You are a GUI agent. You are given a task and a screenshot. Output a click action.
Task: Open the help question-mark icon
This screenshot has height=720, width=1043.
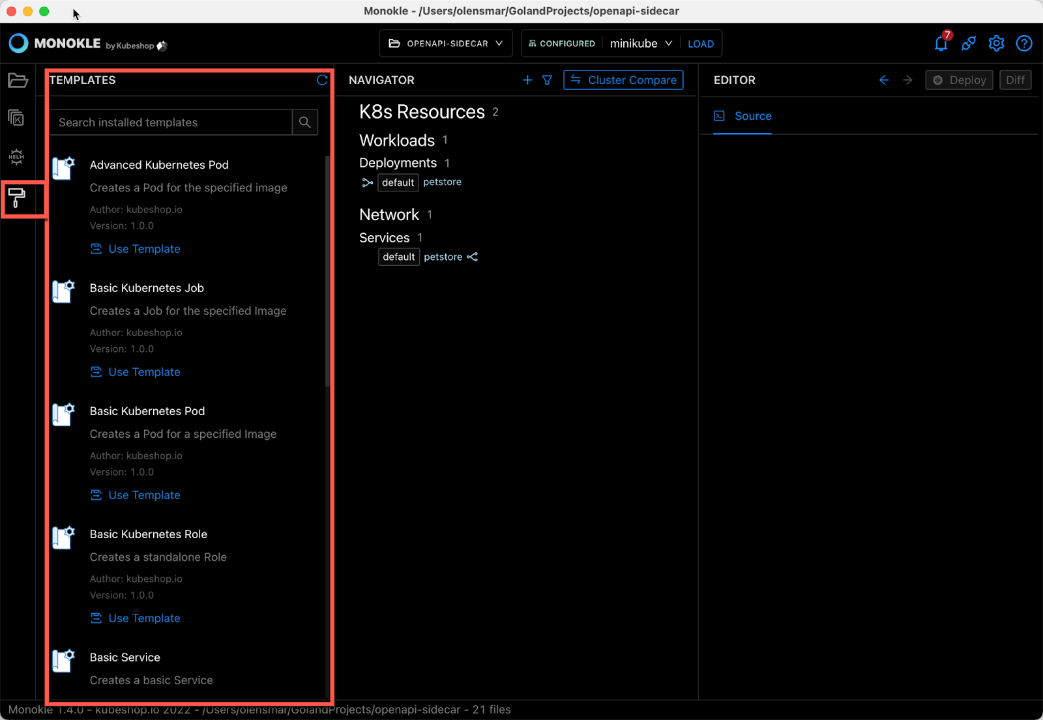coord(1024,43)
